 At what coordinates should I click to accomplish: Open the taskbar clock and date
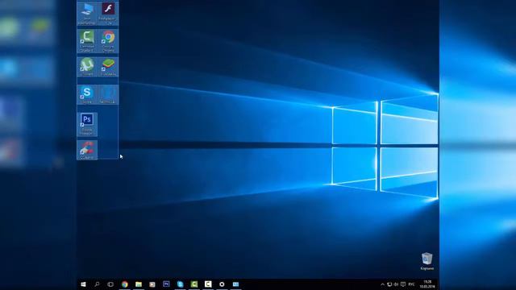tap(427, 284)
